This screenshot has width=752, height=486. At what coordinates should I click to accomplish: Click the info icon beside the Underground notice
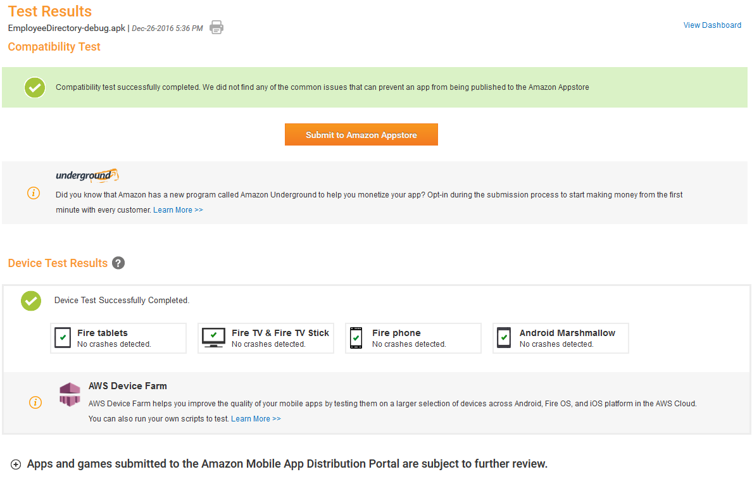[x=34, y=193]
